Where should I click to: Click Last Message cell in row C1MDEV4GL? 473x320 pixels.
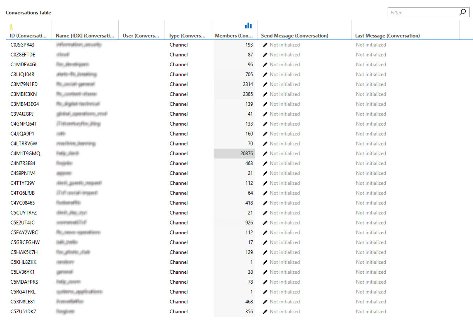(371, 65)
